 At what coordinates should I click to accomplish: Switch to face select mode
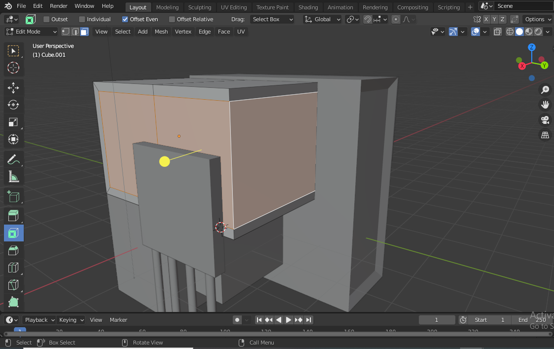pos(85,32)
